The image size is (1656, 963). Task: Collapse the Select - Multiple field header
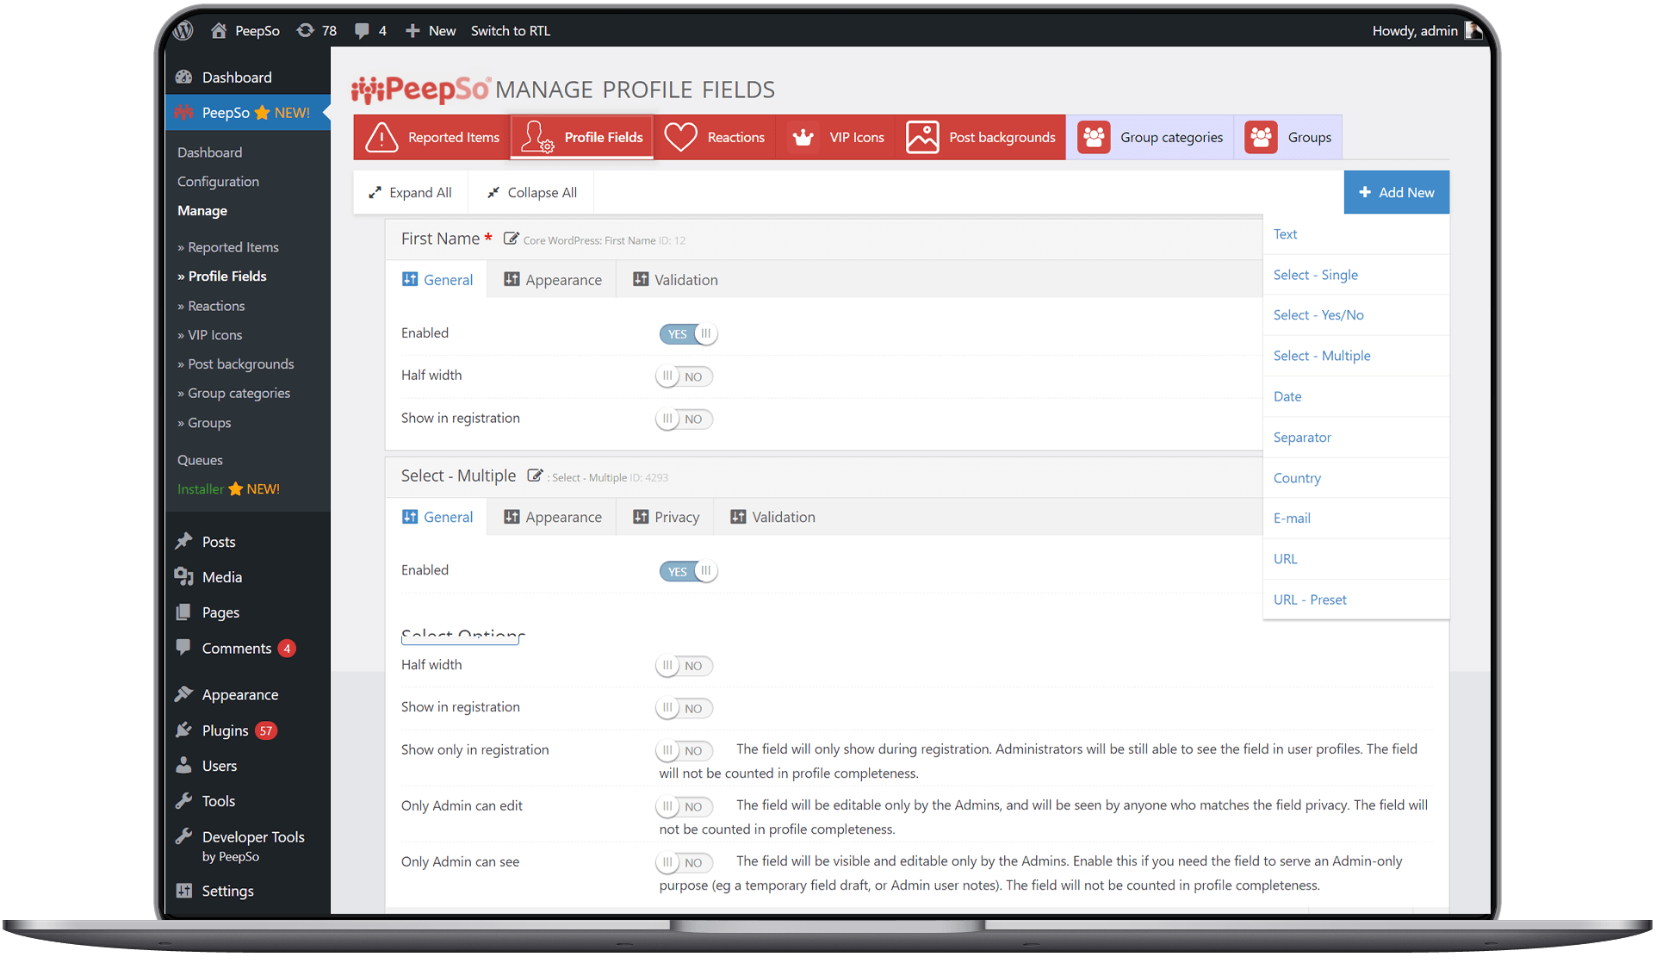click(823, 476)
